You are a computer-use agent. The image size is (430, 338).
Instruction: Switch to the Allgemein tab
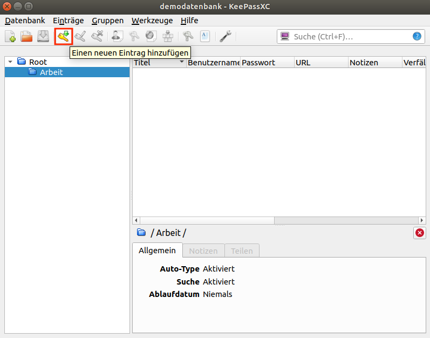(157, 251)
